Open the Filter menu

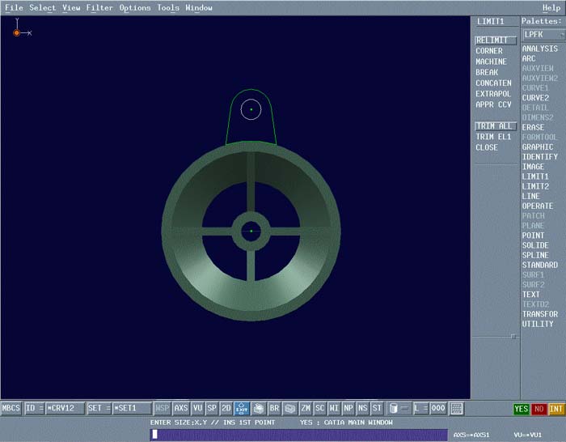coord(99,8)
